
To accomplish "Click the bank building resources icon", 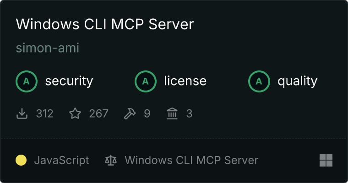I will [x=172, y=113].
